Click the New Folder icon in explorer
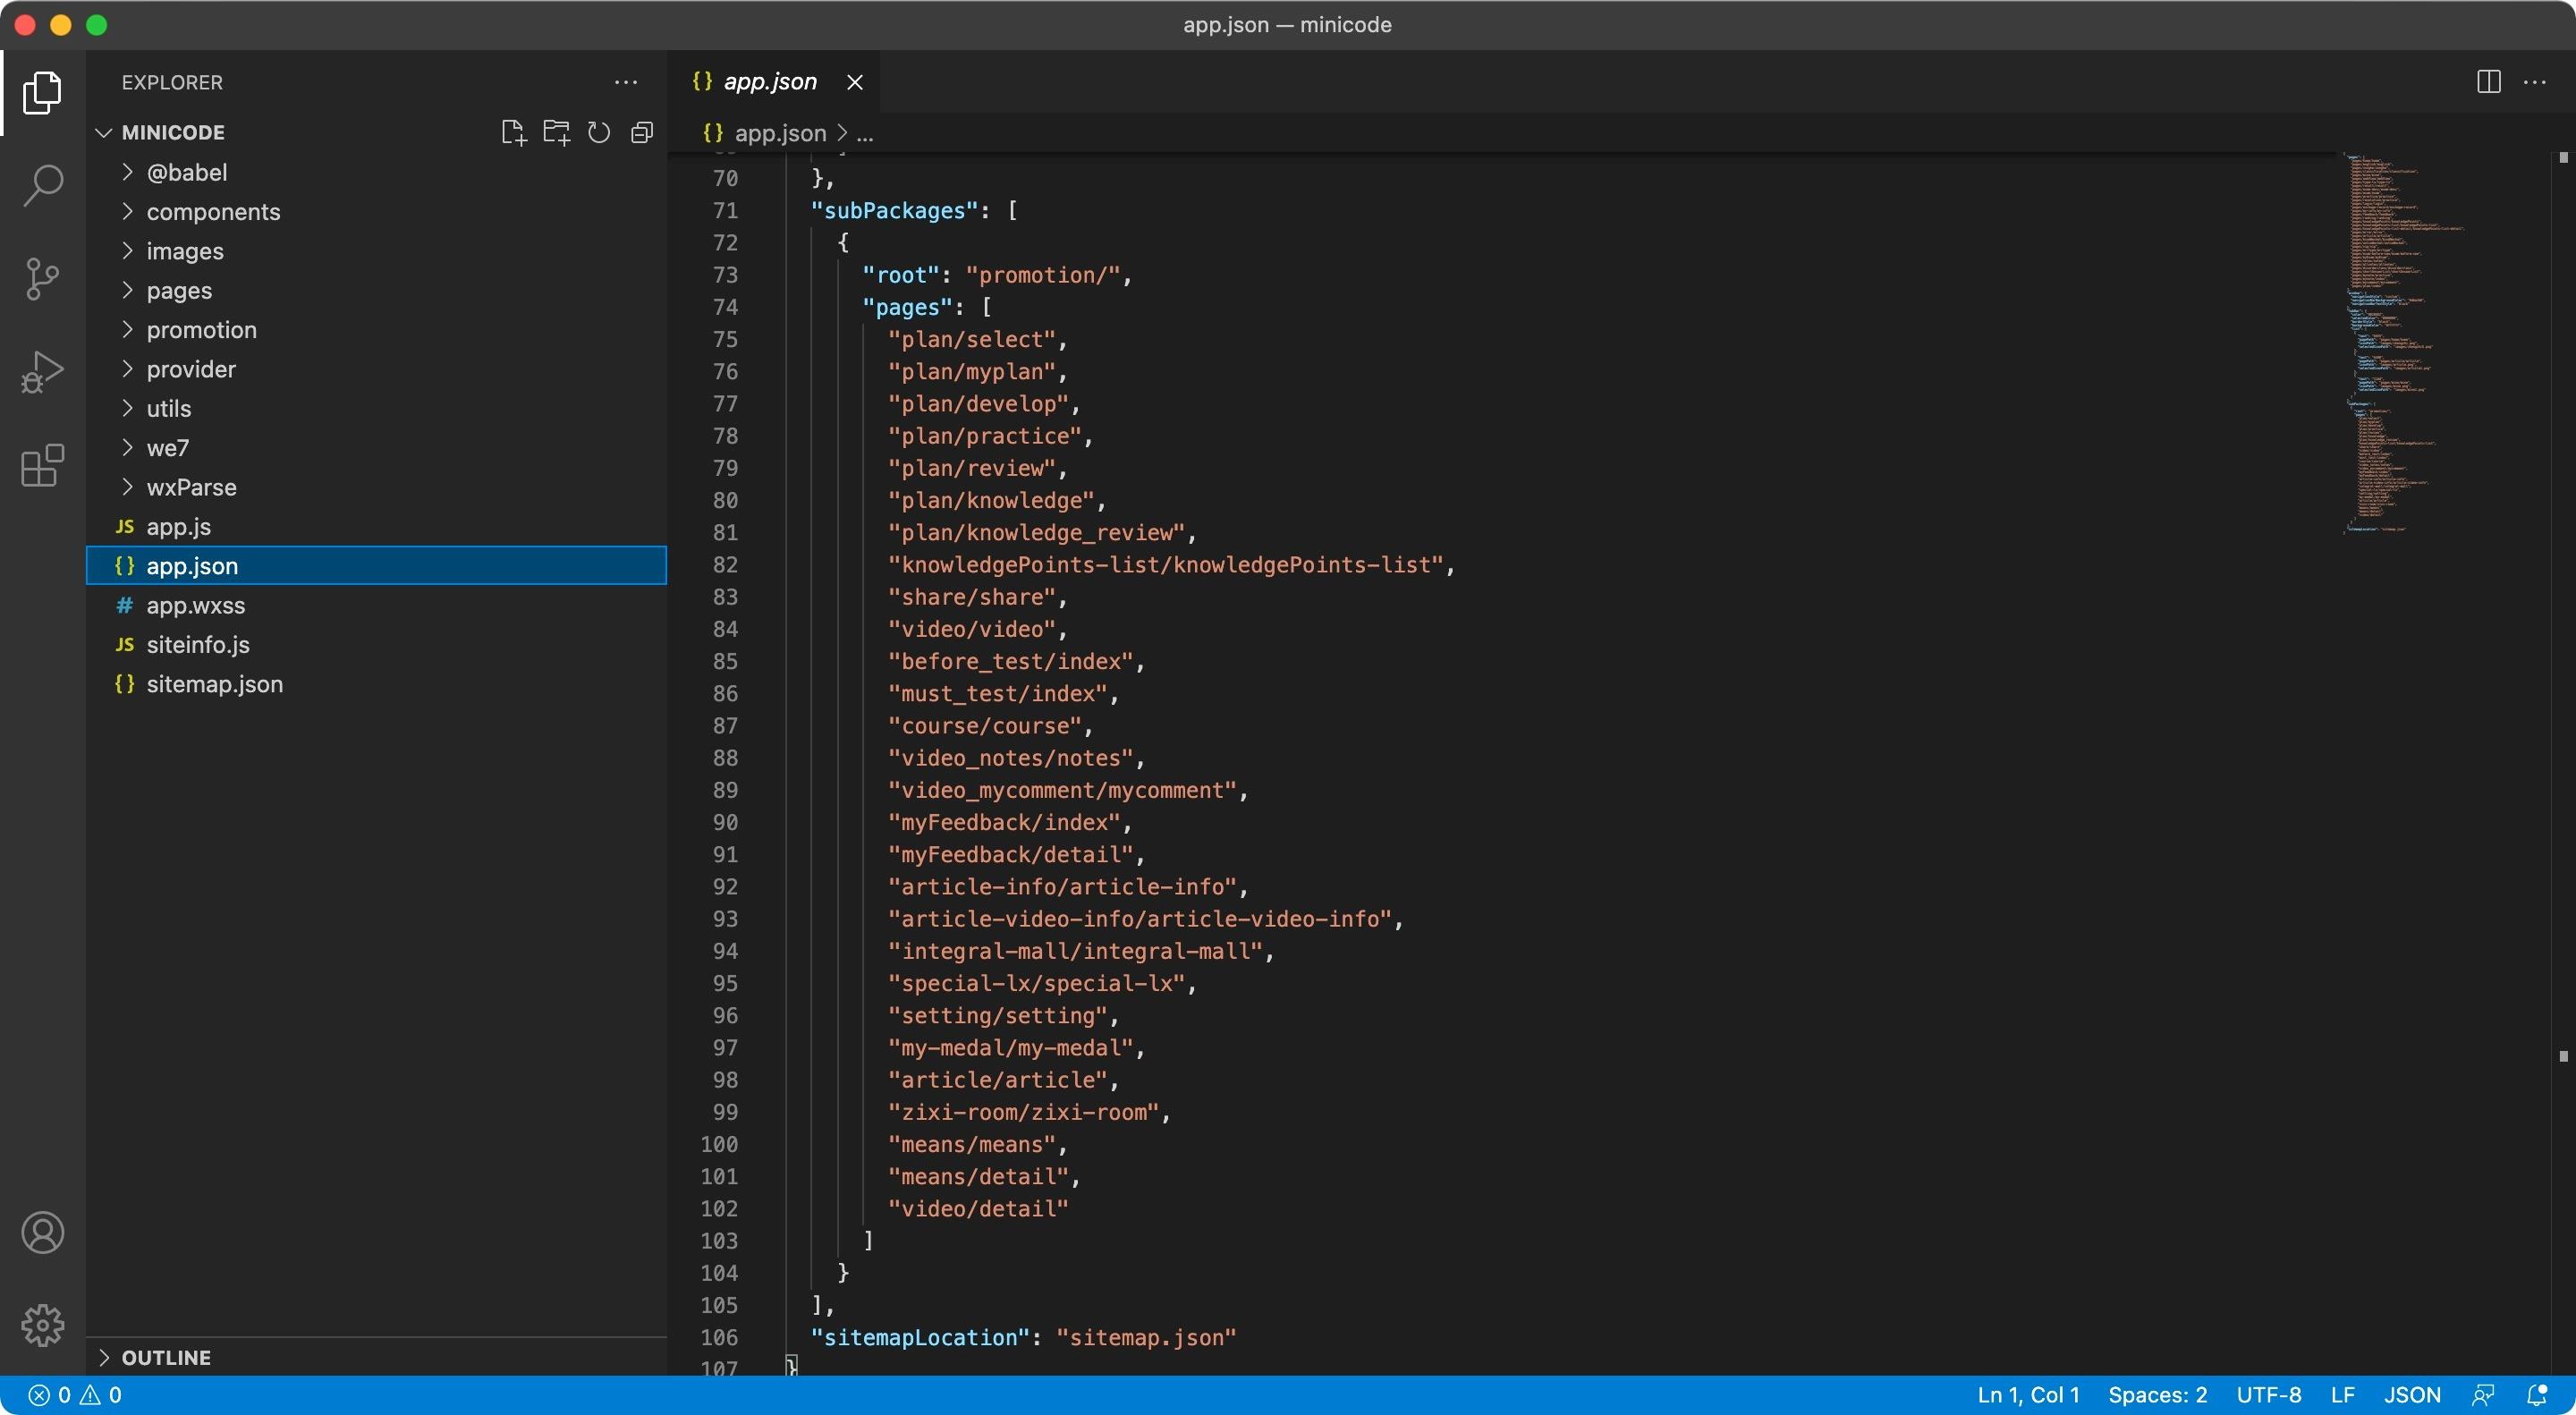 (556, 133)
